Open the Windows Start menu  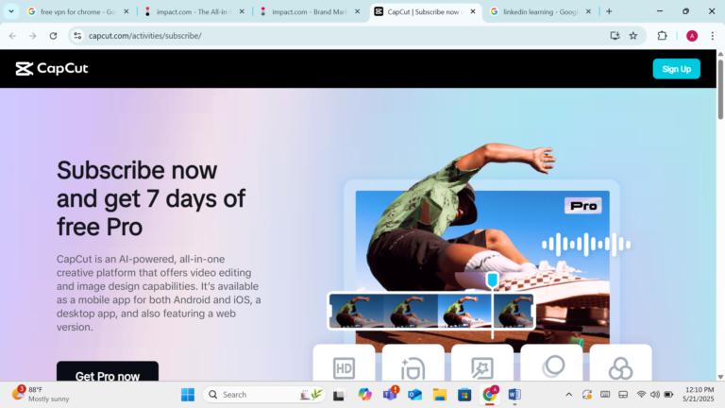coord(188,395)
